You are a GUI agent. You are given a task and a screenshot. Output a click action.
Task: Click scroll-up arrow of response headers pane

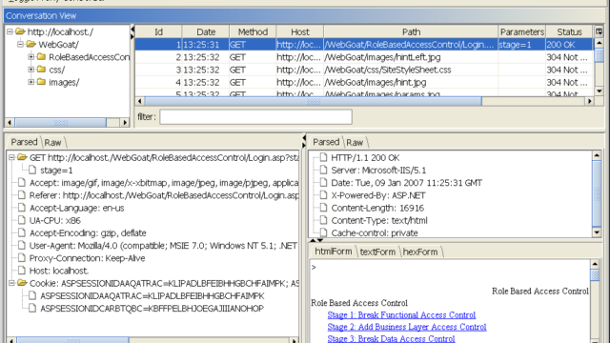click(x=597, y=155)
